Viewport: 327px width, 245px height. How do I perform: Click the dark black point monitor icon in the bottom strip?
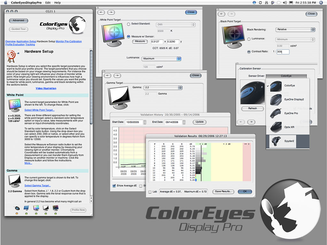(56, 208)
